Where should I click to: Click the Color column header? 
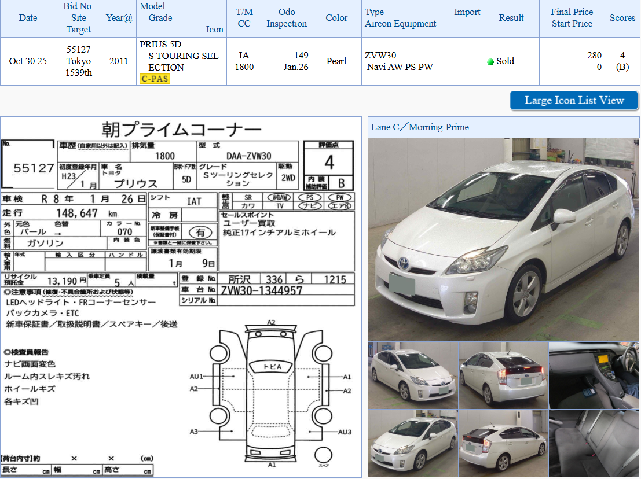336,18
